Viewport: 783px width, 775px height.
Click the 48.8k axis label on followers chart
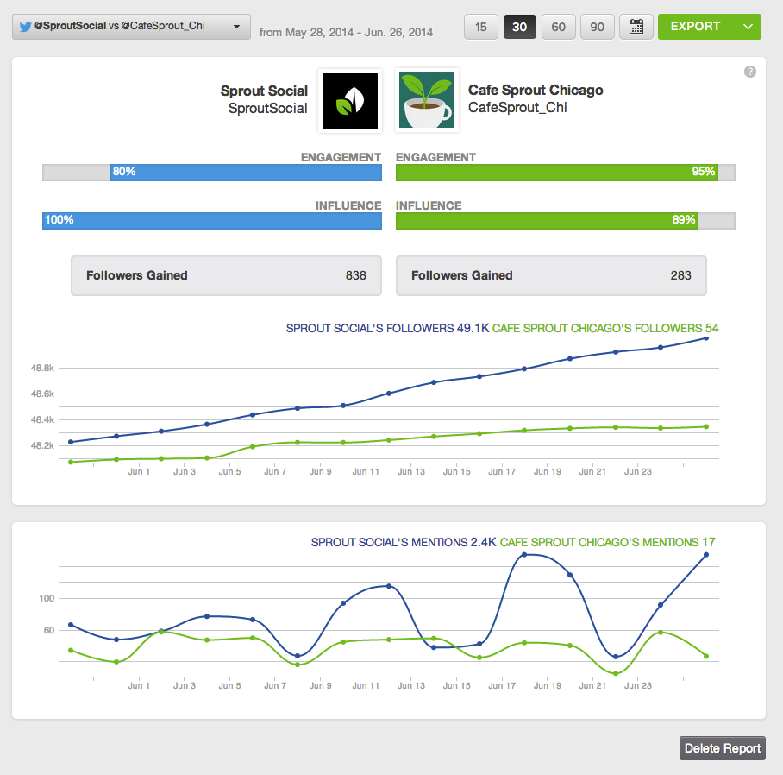(x=42, y=368)
